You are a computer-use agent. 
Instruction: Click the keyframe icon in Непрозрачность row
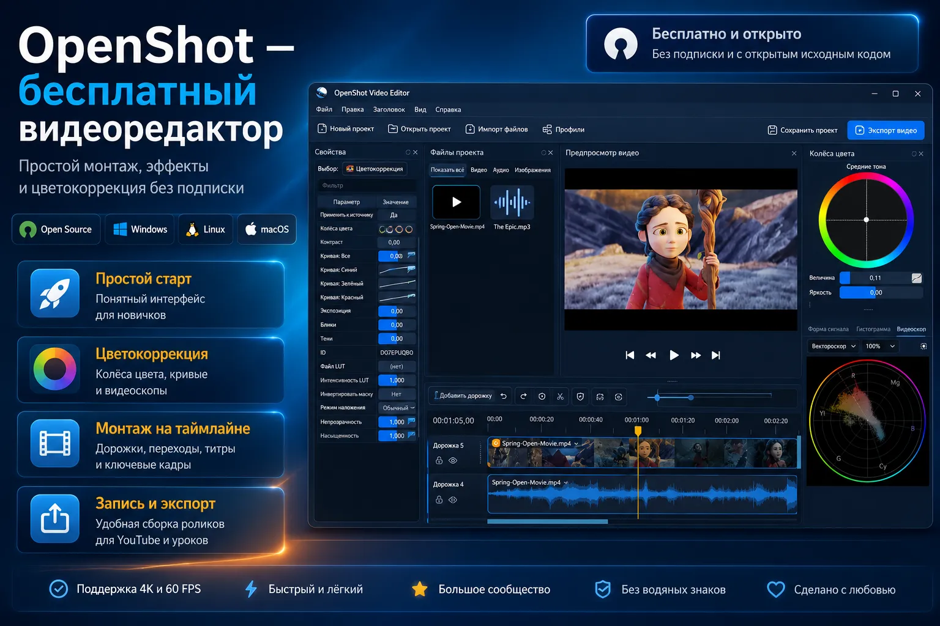pyautogui.click(x=411, y=421)
